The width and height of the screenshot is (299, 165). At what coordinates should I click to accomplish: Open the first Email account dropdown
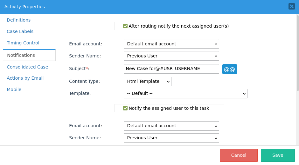click(171, 44)
